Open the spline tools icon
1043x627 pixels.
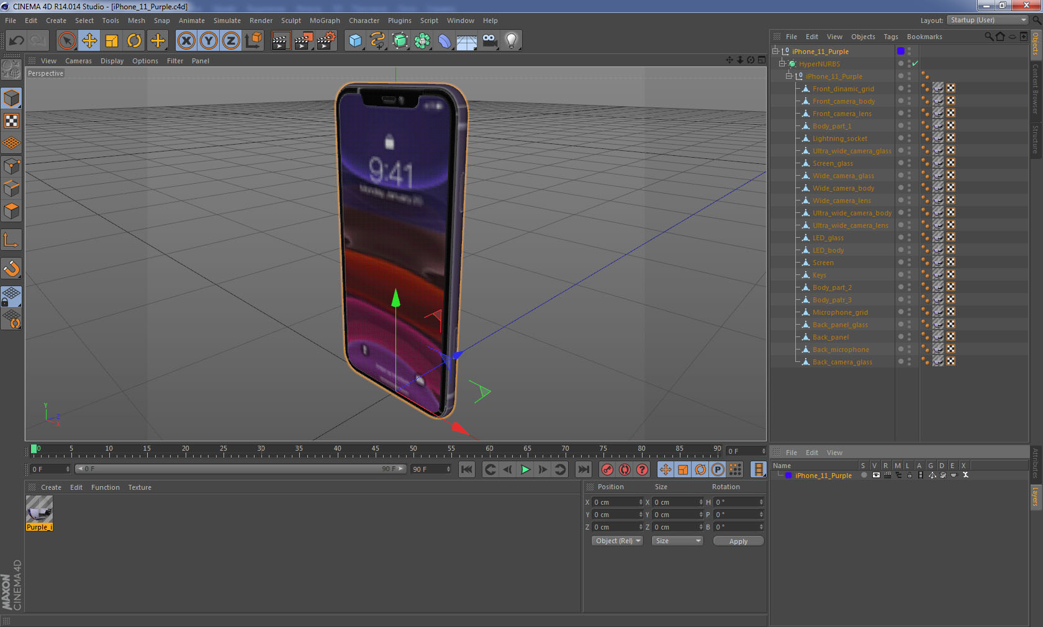377,41
